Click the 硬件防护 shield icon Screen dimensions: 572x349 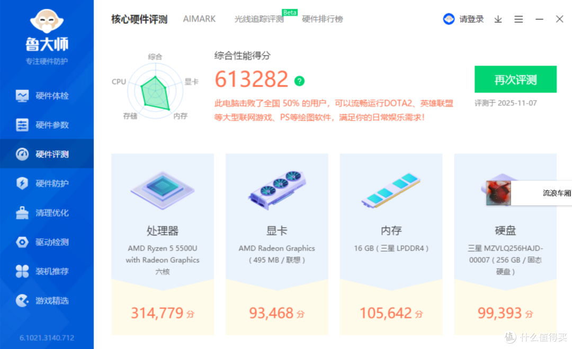tap(22, 183)
